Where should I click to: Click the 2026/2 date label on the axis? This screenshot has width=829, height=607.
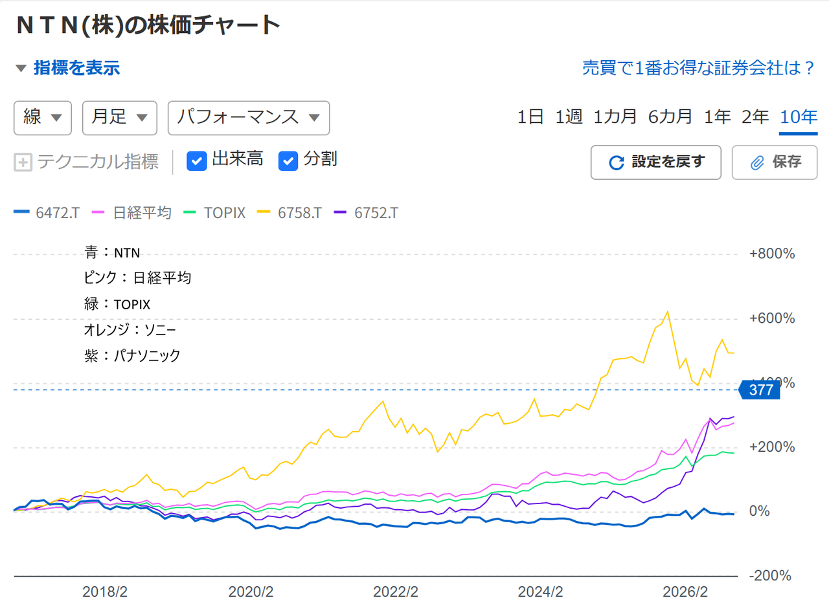pyautogui.click(x=686, y=591)
